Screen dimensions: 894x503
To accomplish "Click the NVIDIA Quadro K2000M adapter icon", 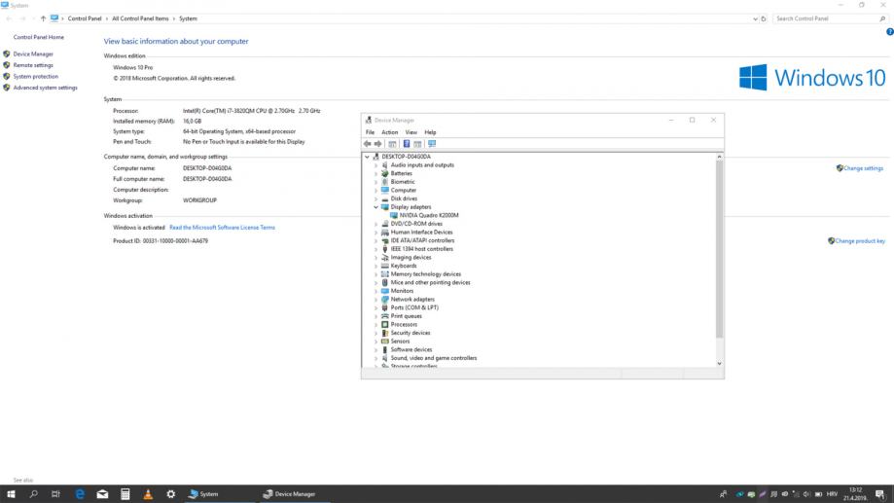I will tap(394, 215).
